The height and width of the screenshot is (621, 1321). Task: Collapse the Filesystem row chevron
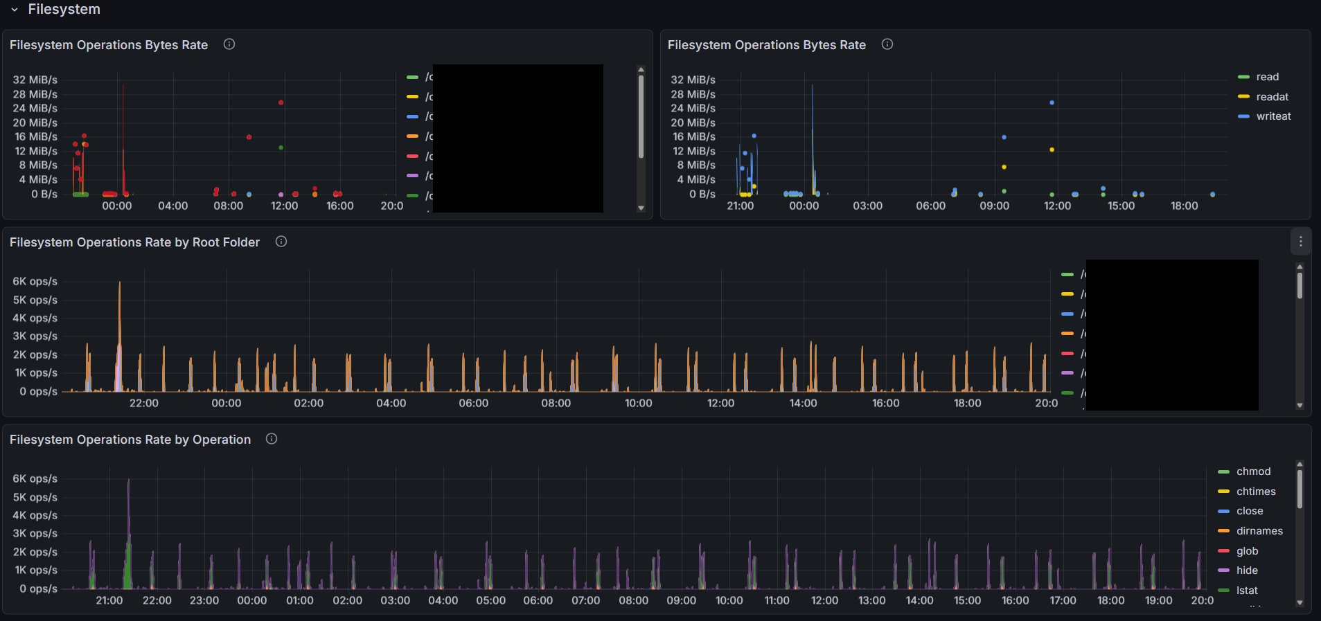click(15, 10)
